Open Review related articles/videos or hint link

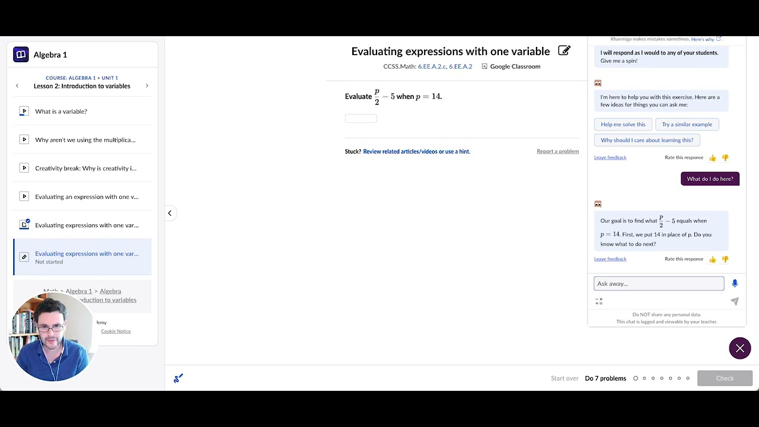pyautogui.click(x=416, y=151)
